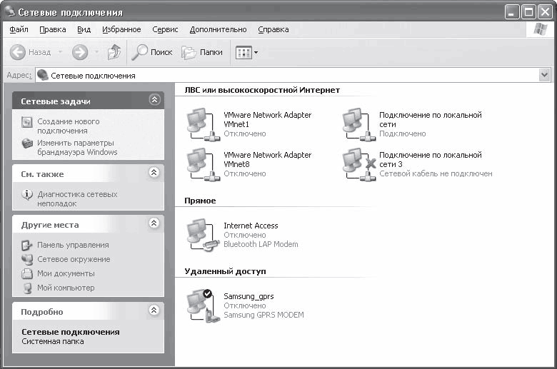Open Мои документы link

click(x=66, y=273)
